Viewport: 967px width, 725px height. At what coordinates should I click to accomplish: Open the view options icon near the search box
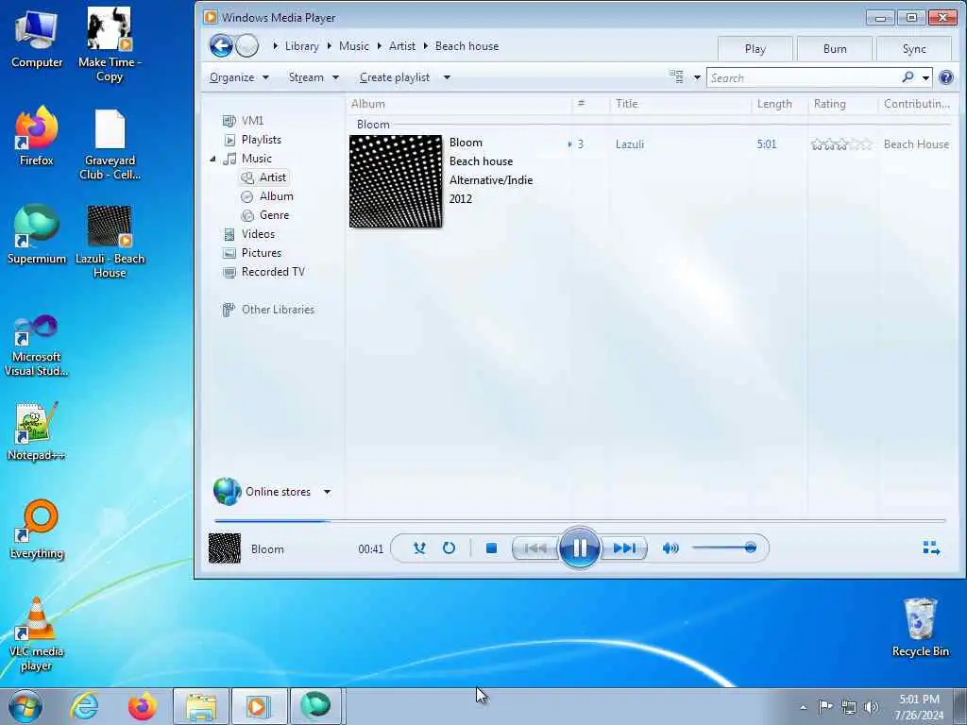click(x=676, y=77)
